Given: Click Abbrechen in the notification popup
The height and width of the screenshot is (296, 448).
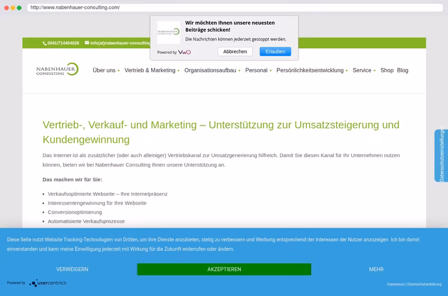Looking at the screenshot, I should point(235,52).
